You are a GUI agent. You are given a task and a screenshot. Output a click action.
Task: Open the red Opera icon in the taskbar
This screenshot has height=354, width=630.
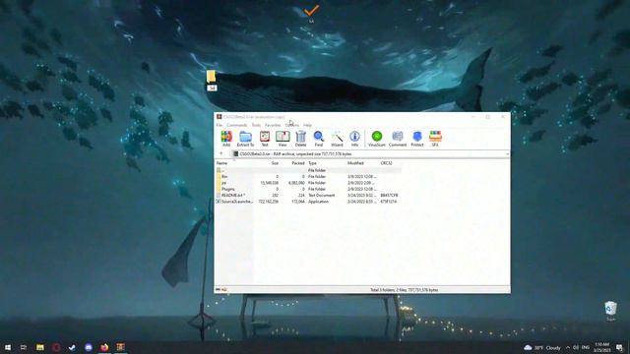coord(56,347)
